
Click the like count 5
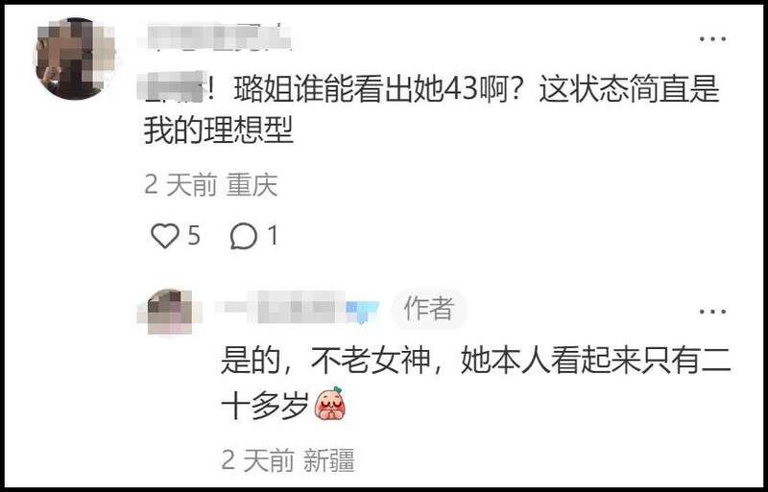point(194,236)
